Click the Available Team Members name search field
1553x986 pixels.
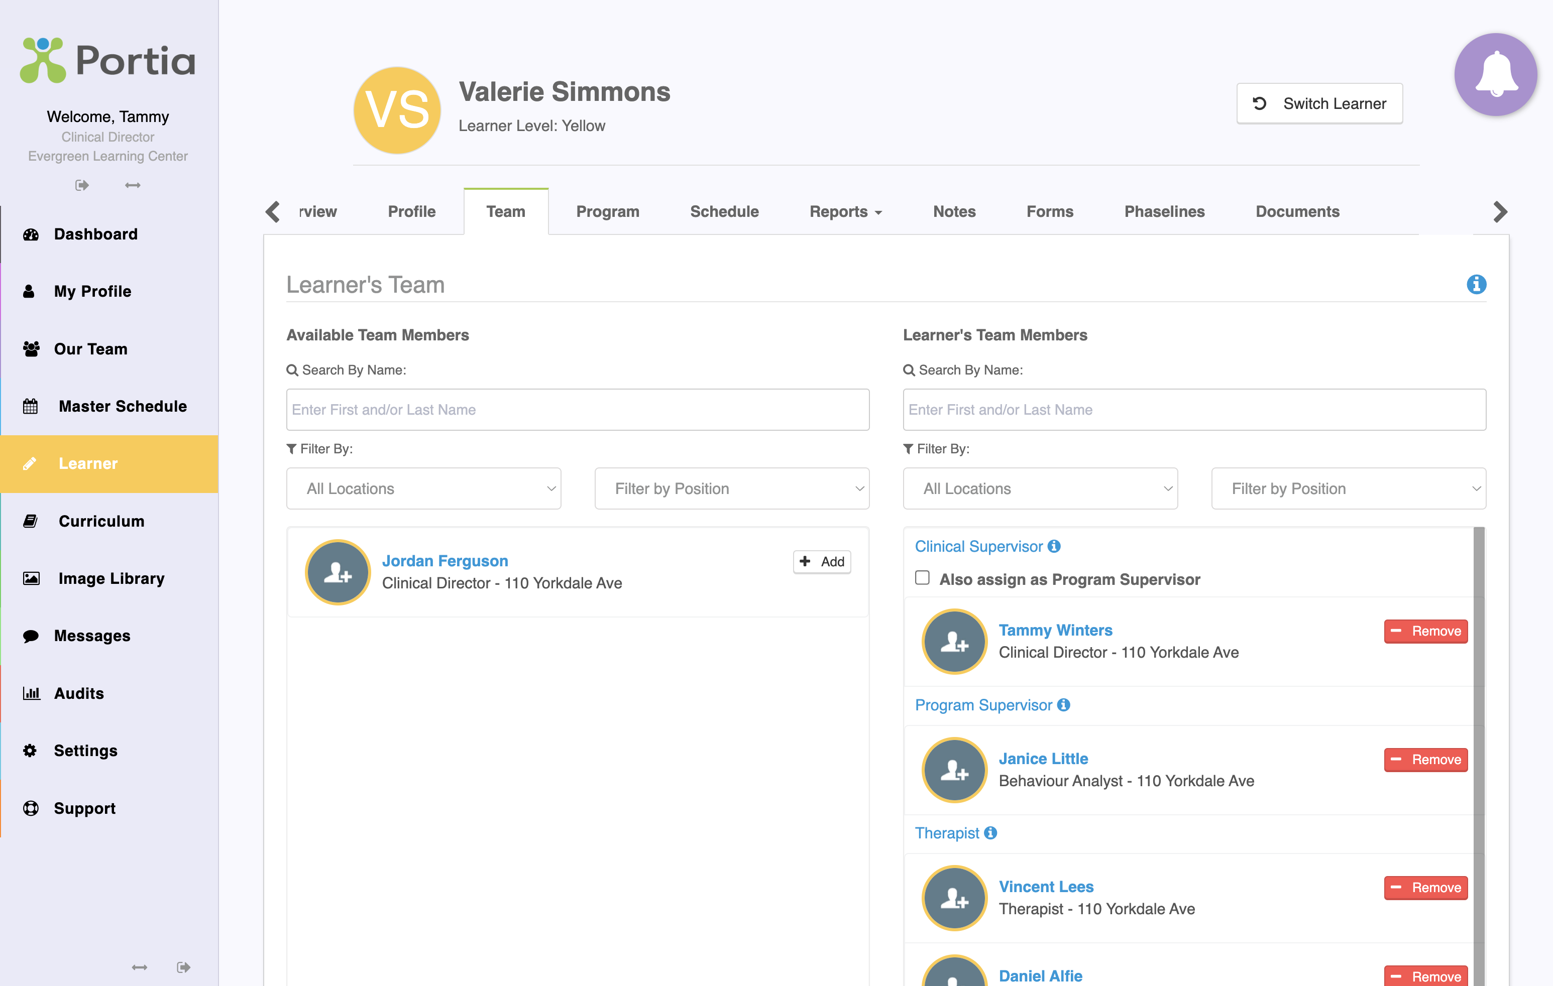(577, 409)
